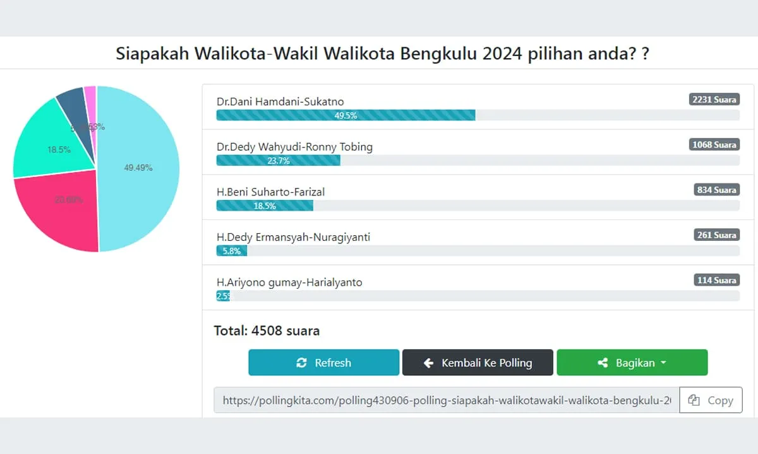Viewport: 758px width, 454px height.
Task: Click the 2231 Suara badge
Action: click(714, 99)
